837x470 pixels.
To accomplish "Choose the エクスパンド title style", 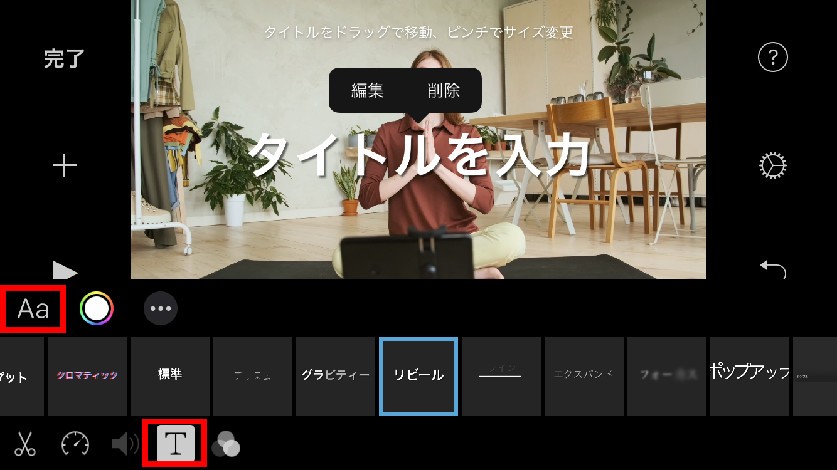I will (584, 376).
